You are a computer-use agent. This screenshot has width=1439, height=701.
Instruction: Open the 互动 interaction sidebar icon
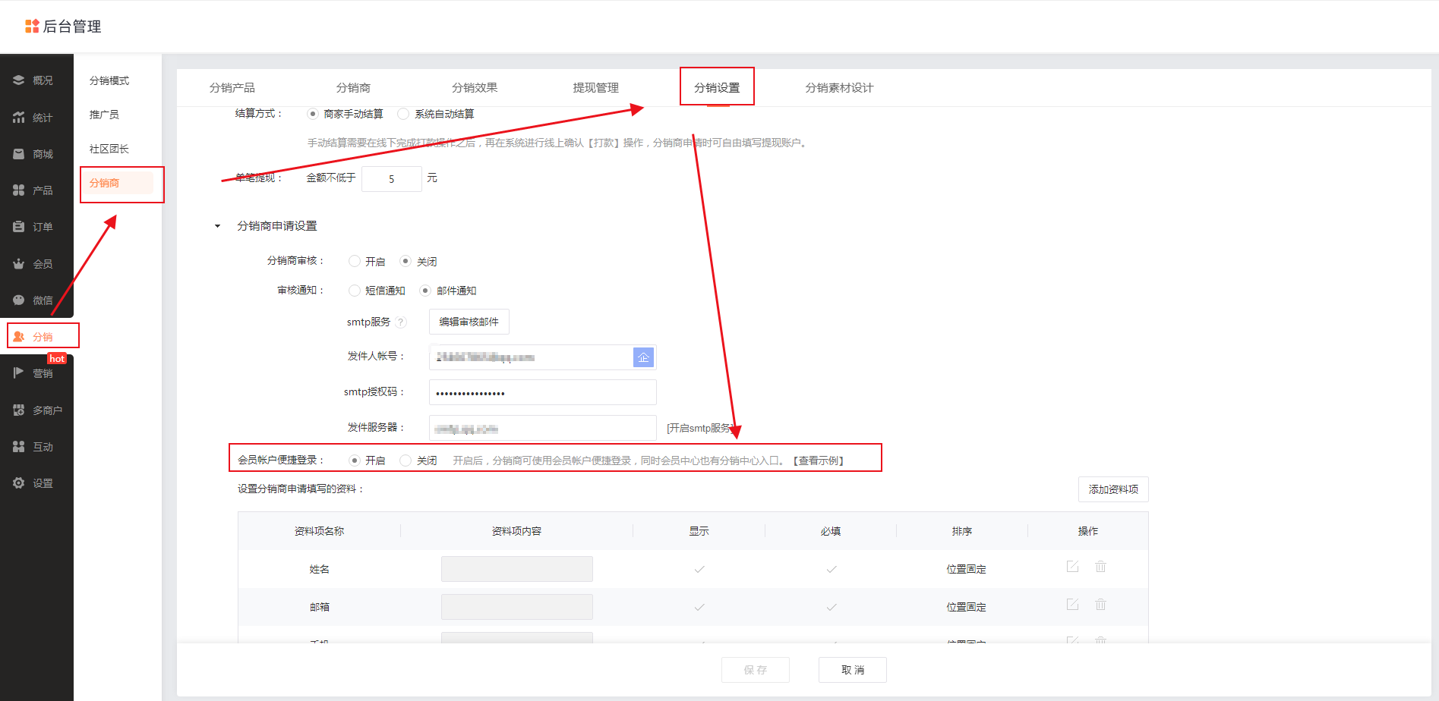click(x=19, y=446)
